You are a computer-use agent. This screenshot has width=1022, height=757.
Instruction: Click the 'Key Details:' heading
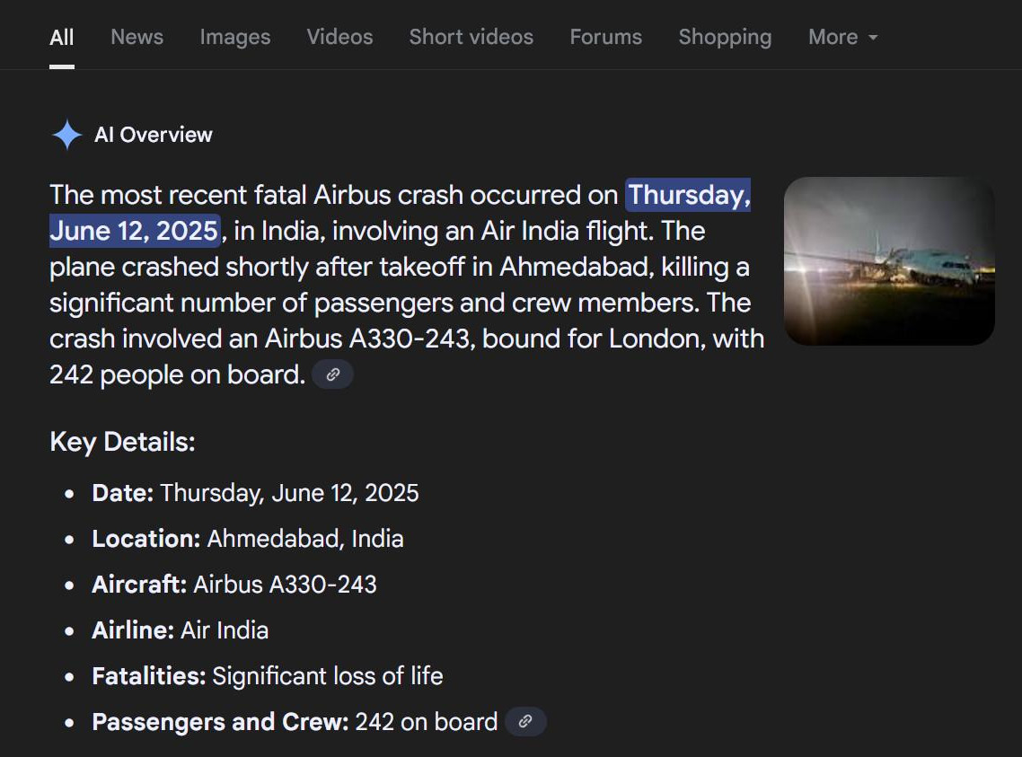[123, 441]
